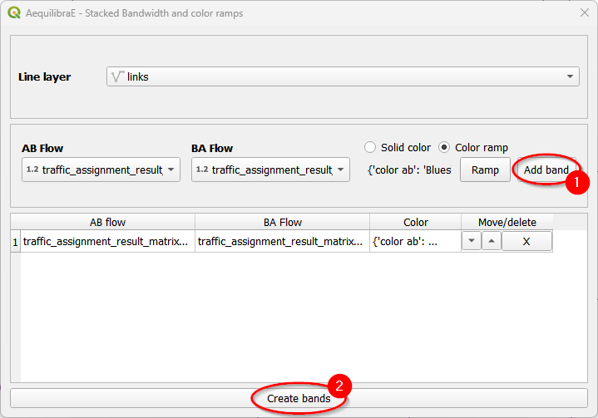The image size is (598, 418).
Task: Enable the Color ramp radio option
Action: point(445,147)
